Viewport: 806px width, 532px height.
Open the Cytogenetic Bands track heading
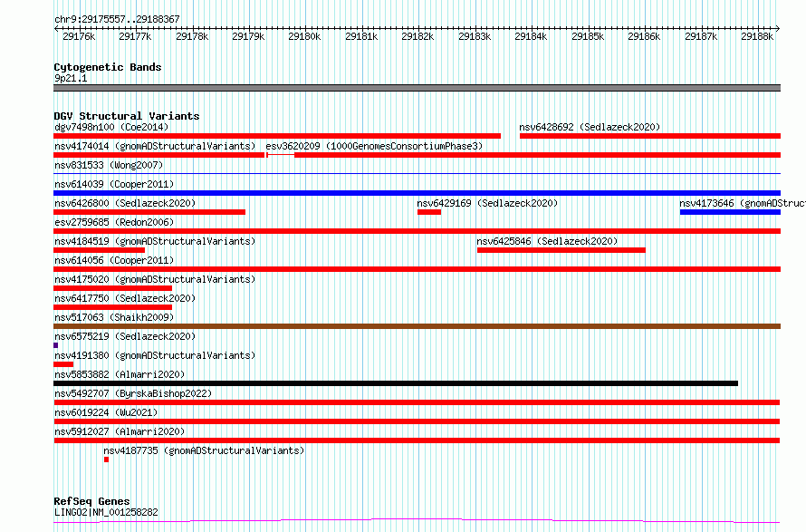pos(108,67)
